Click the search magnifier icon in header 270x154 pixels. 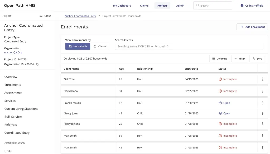point(198,6)
